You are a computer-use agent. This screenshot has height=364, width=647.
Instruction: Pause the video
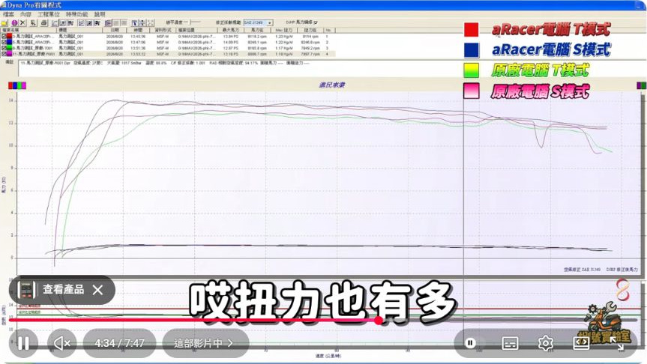point(23,342)
